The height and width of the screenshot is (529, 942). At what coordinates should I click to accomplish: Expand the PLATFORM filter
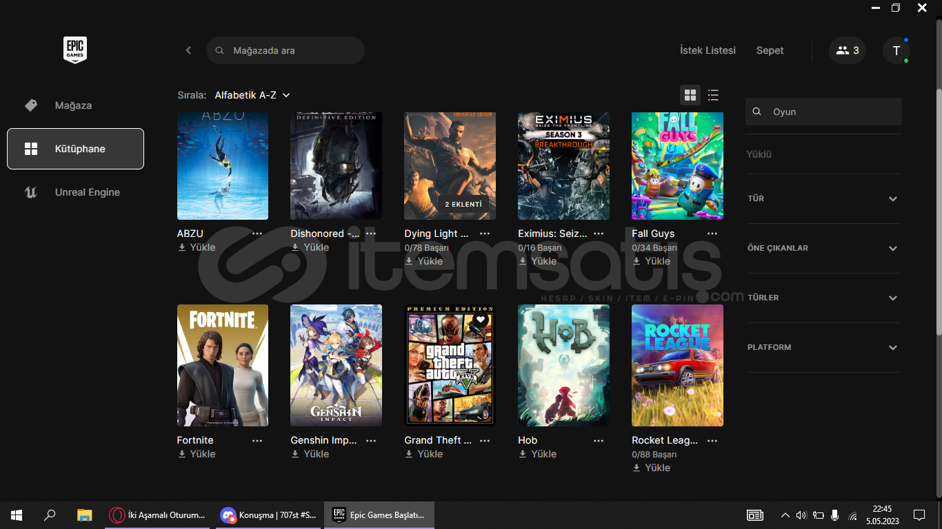tap(823, 347)
